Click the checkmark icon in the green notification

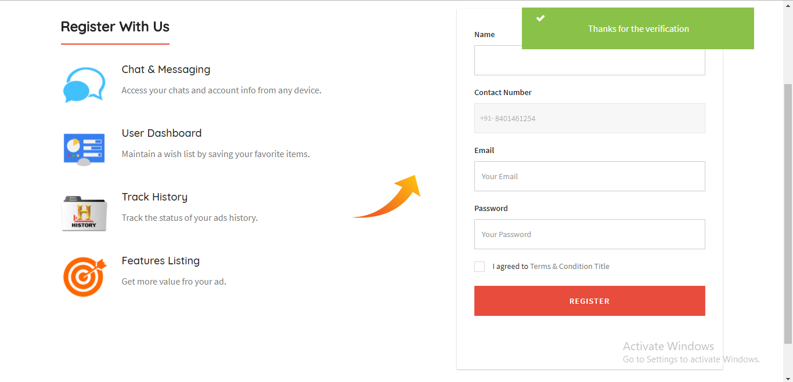point(540,19)
